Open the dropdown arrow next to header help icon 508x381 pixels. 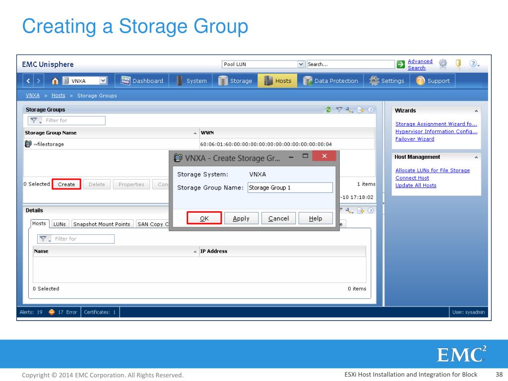click(479, 65)
